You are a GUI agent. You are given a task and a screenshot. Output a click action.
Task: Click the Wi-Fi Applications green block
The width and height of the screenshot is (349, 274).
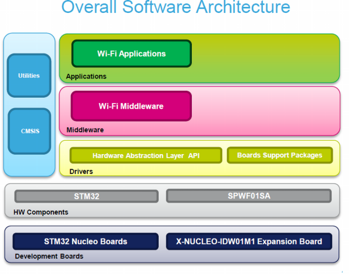[131, 54]
